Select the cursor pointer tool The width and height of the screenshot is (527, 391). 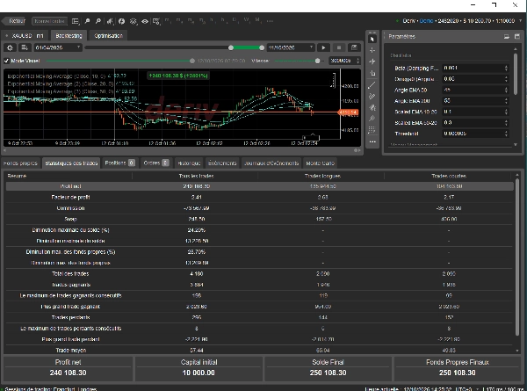372,40
